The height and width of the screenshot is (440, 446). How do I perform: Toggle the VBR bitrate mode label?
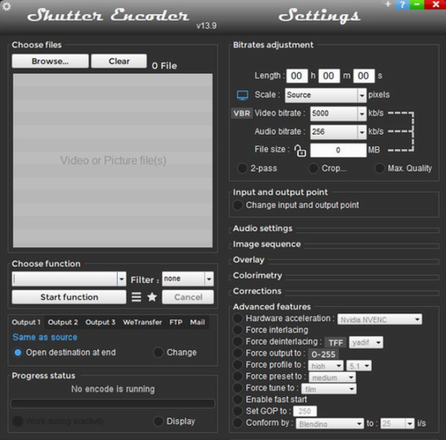coord(242,113)
